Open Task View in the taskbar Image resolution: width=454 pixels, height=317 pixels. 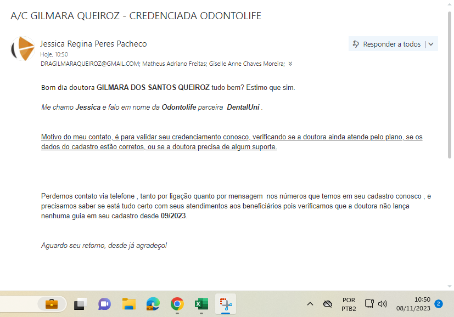(x=80, y=304)
